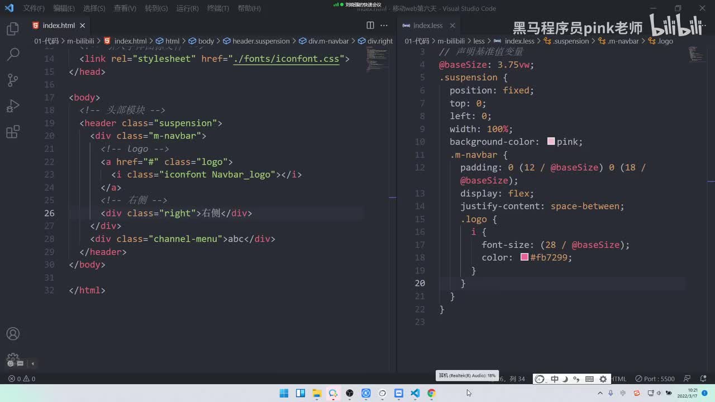This screenshot has height=402, width=715.
Task: Click the 01-代码 breadcrumb in the less editor
Action: (x=417, y=41)
